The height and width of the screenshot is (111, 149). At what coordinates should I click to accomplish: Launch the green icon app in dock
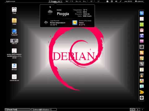[142, 24]
